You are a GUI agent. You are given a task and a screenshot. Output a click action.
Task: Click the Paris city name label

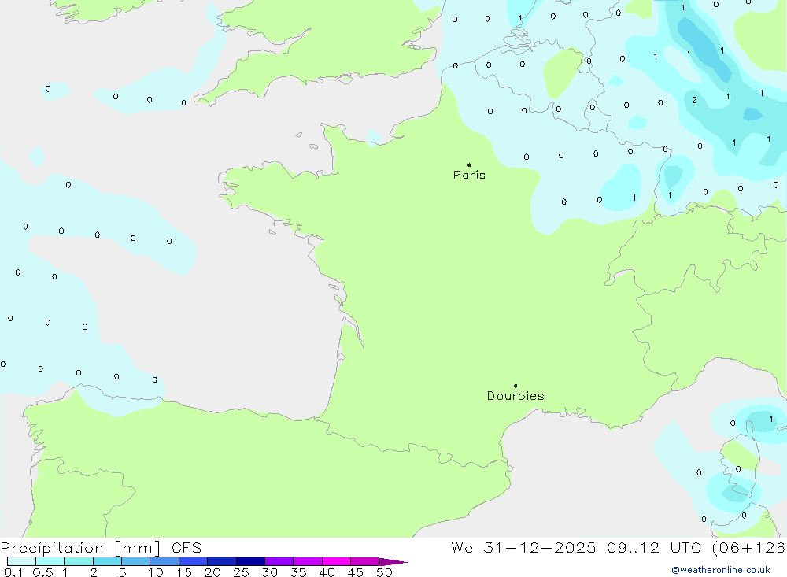469,175
